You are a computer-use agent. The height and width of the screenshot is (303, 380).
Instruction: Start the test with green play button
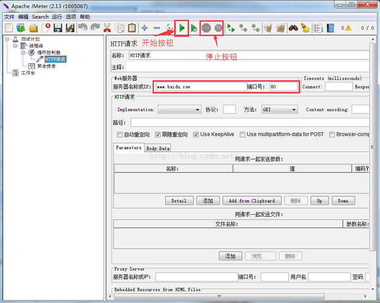click(x=182, y=28)
